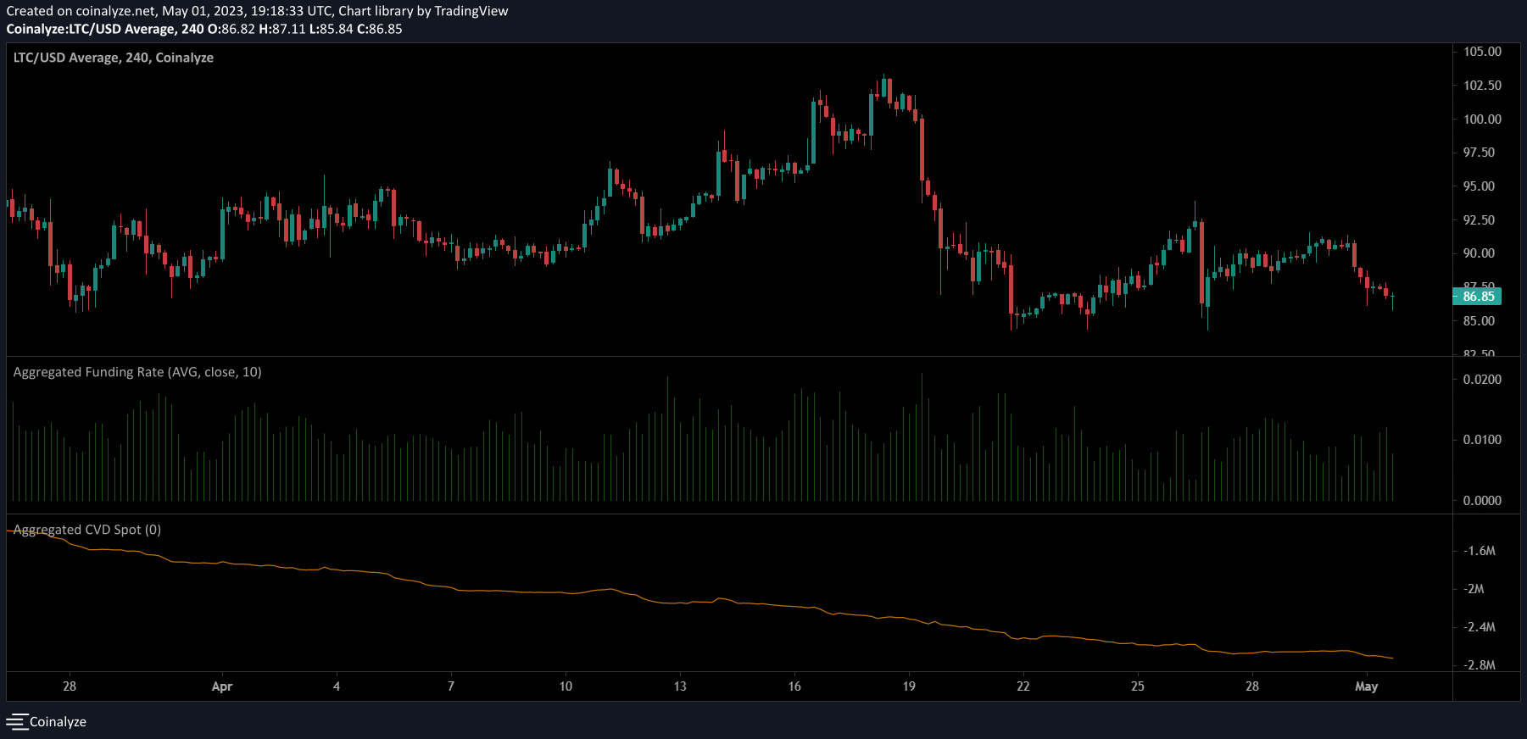Click the -2.8M CVD axis label
1527x739 pixels.
coord(1480,665)
